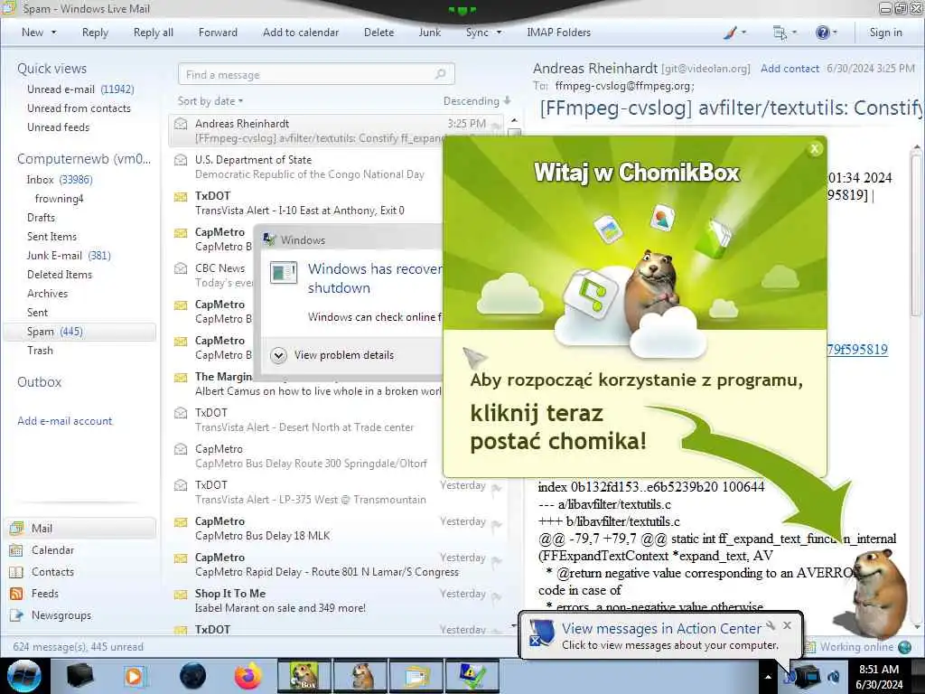This screenshot has height=694, width=925.
Task: Click the flag on CapMetro Rapid Delay Route 801
Action: (x=496, y=561)
